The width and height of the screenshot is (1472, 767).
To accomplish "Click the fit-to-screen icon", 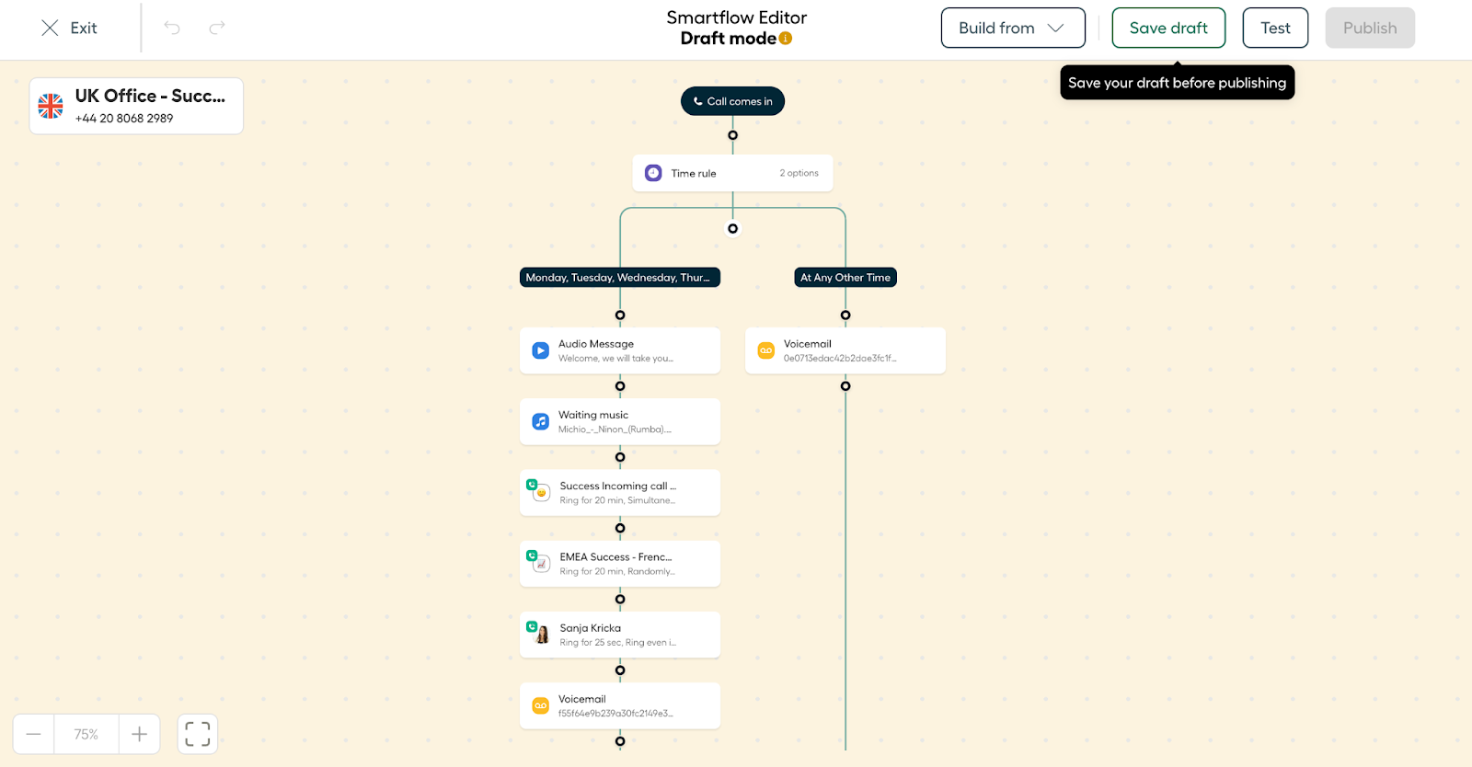I will point(198,734).
